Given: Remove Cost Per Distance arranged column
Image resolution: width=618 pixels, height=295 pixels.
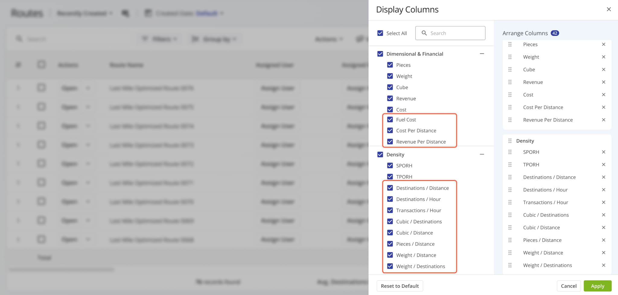Looking at the screenshot, I should tap(604, 107).
